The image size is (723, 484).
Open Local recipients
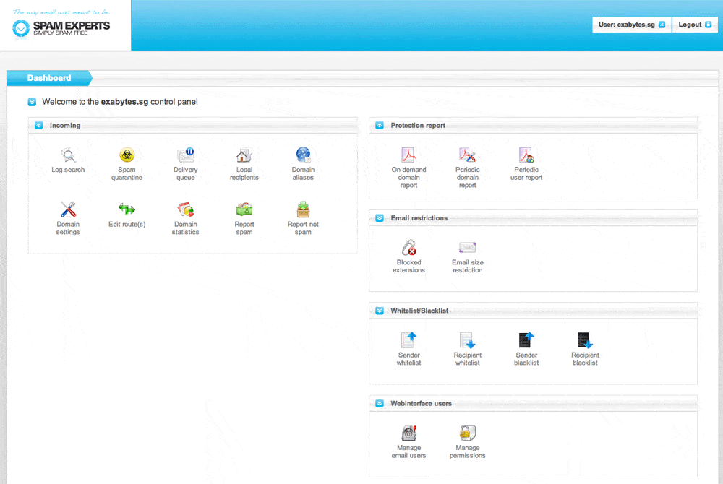[244, 164]
